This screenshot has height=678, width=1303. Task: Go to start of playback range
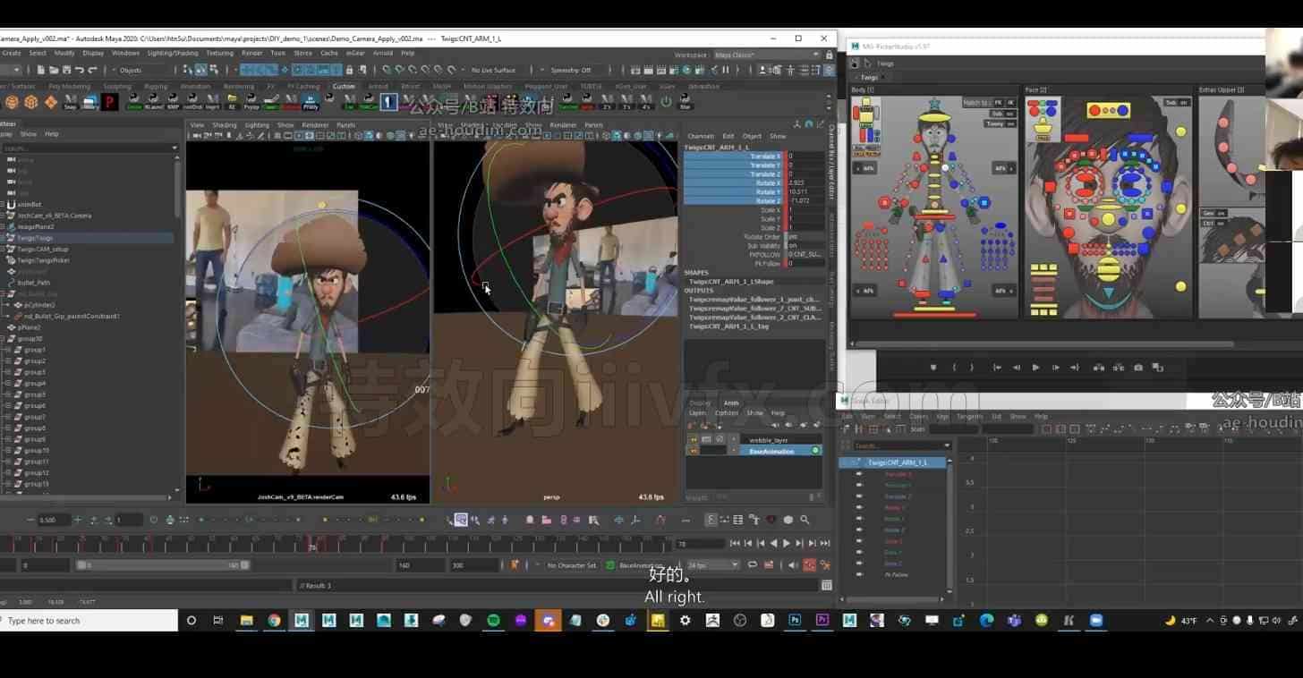(x=735, y=543)
